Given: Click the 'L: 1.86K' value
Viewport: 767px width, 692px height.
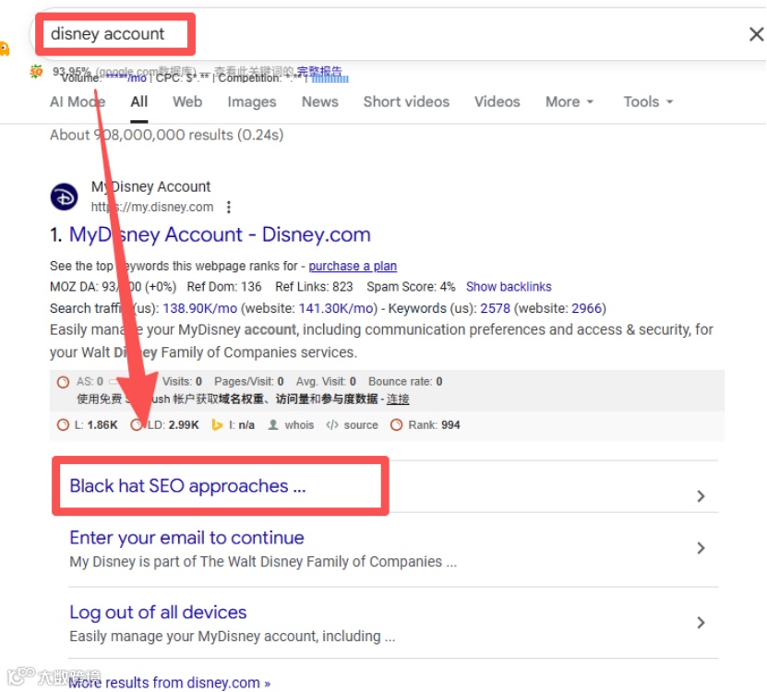Looking at the screenshot, I should pyautogui.click(x=96, y=425).
